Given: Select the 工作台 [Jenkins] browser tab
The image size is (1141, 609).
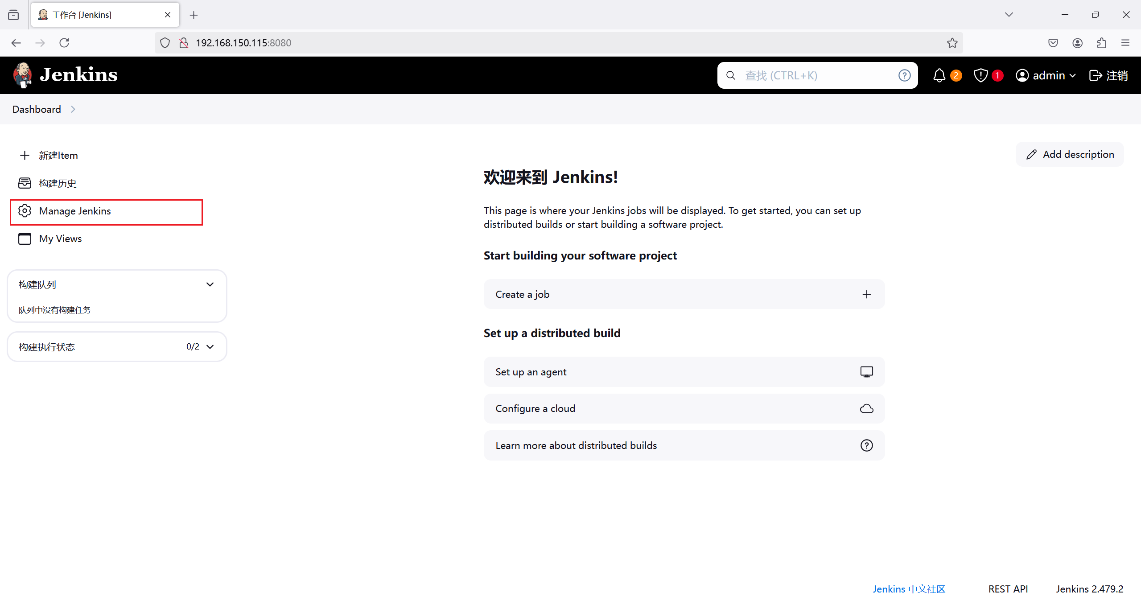Looking at the screenshot, I should point(105,15).
